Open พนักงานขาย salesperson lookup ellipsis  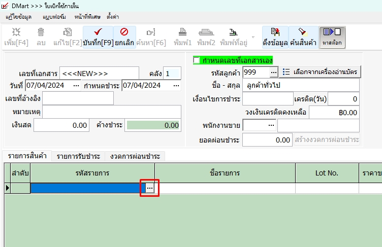point(271,125)
